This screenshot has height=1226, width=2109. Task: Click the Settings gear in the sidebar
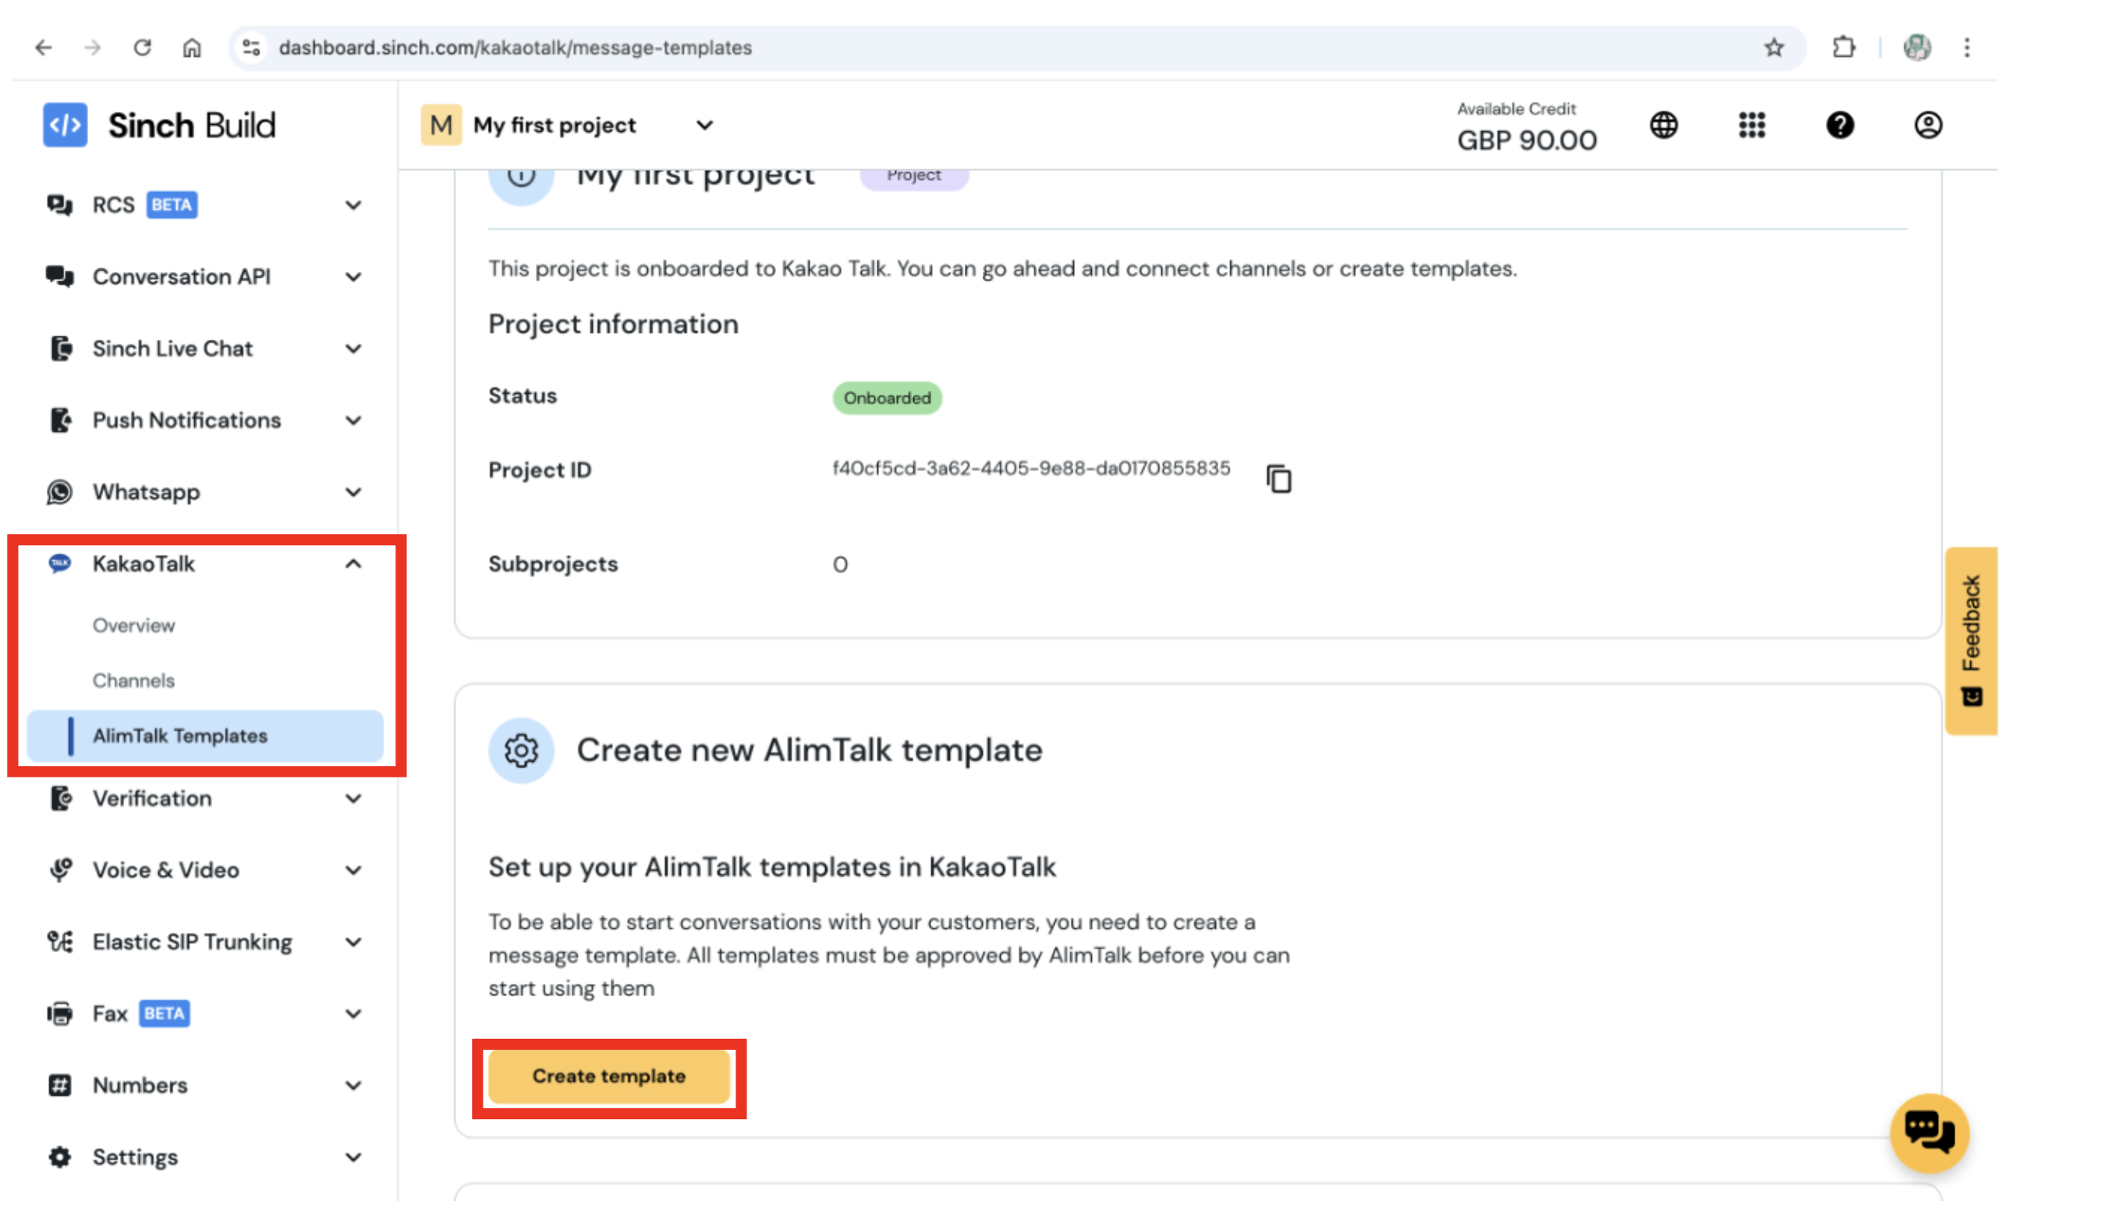point(58,1157)
